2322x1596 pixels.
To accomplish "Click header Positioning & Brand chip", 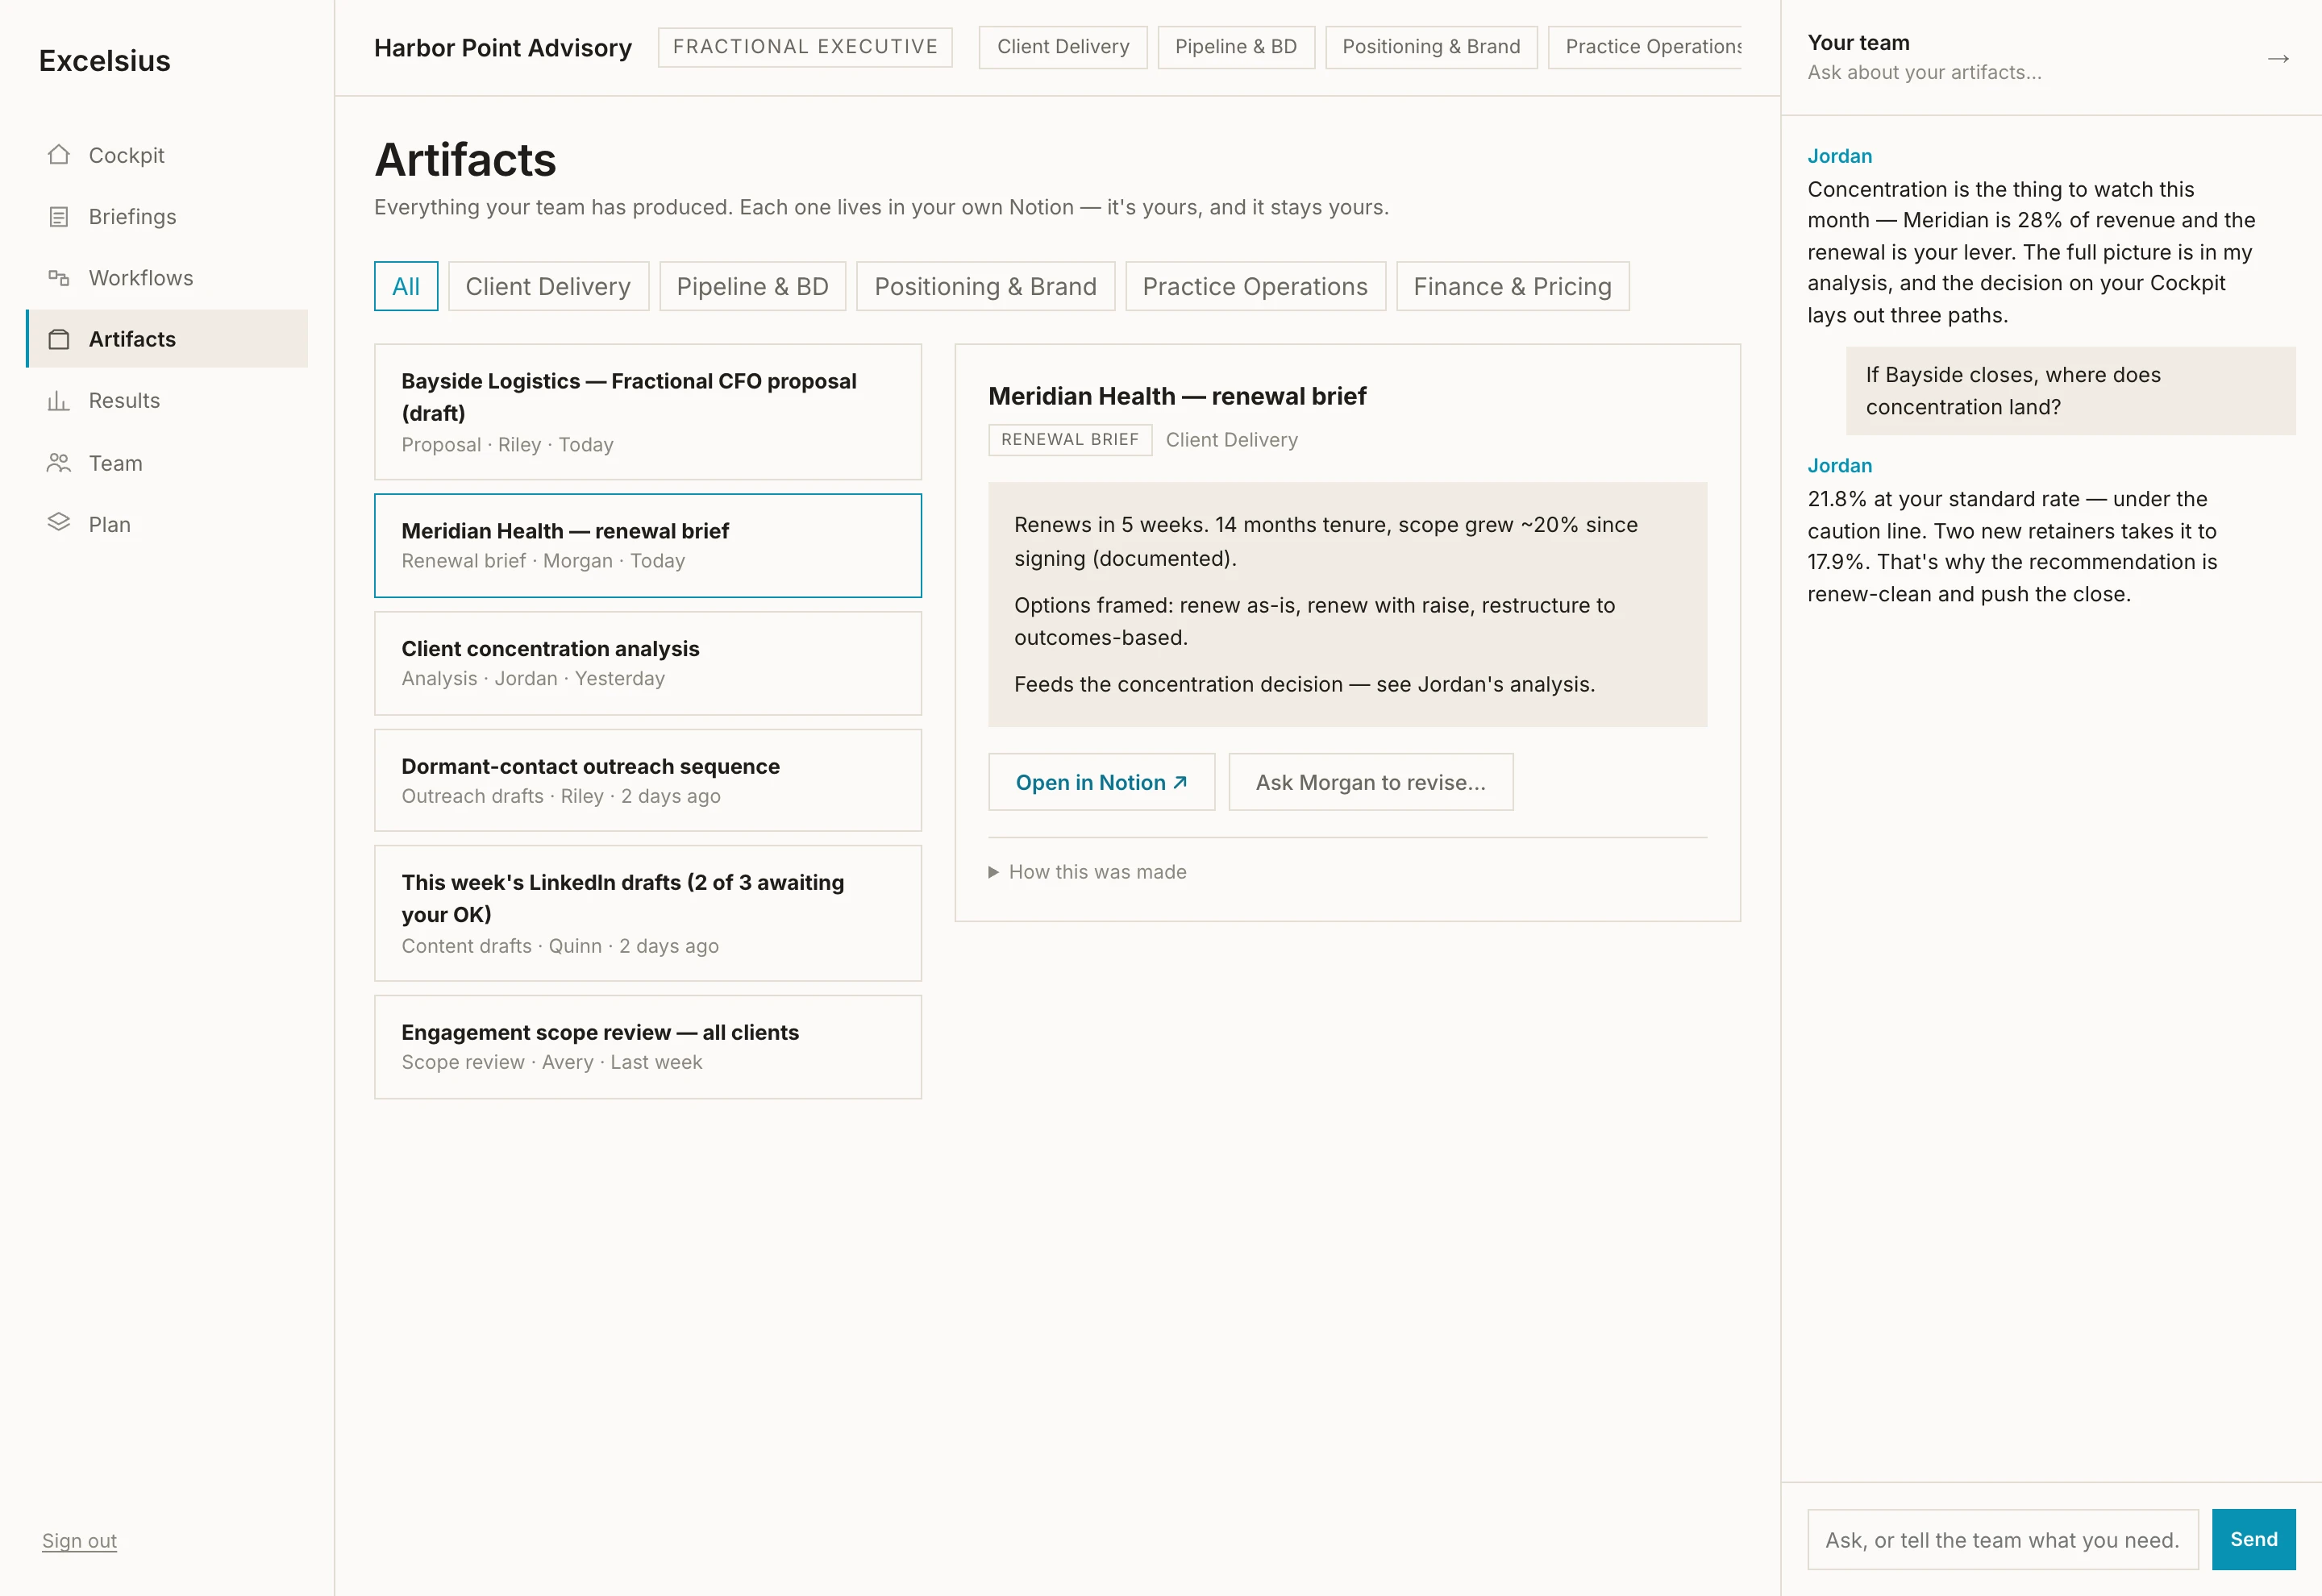I will (x=1430, y=47).
